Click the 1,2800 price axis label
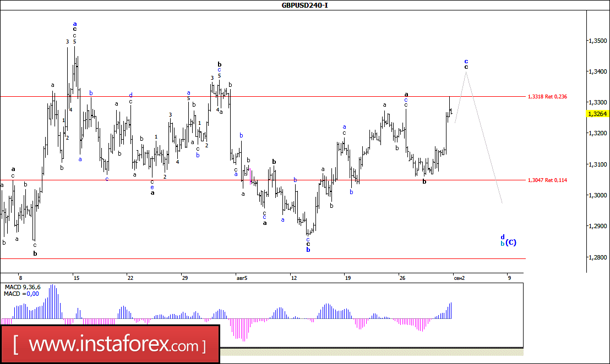This screenshot has width=610, height=364. click(x=597, y=257)
